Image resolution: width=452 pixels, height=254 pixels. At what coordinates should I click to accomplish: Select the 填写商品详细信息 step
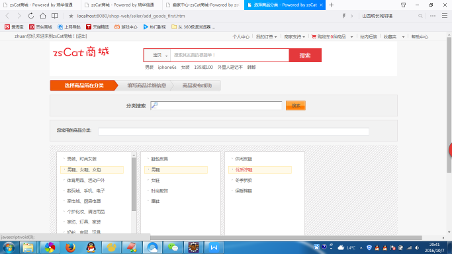(146, 85)
